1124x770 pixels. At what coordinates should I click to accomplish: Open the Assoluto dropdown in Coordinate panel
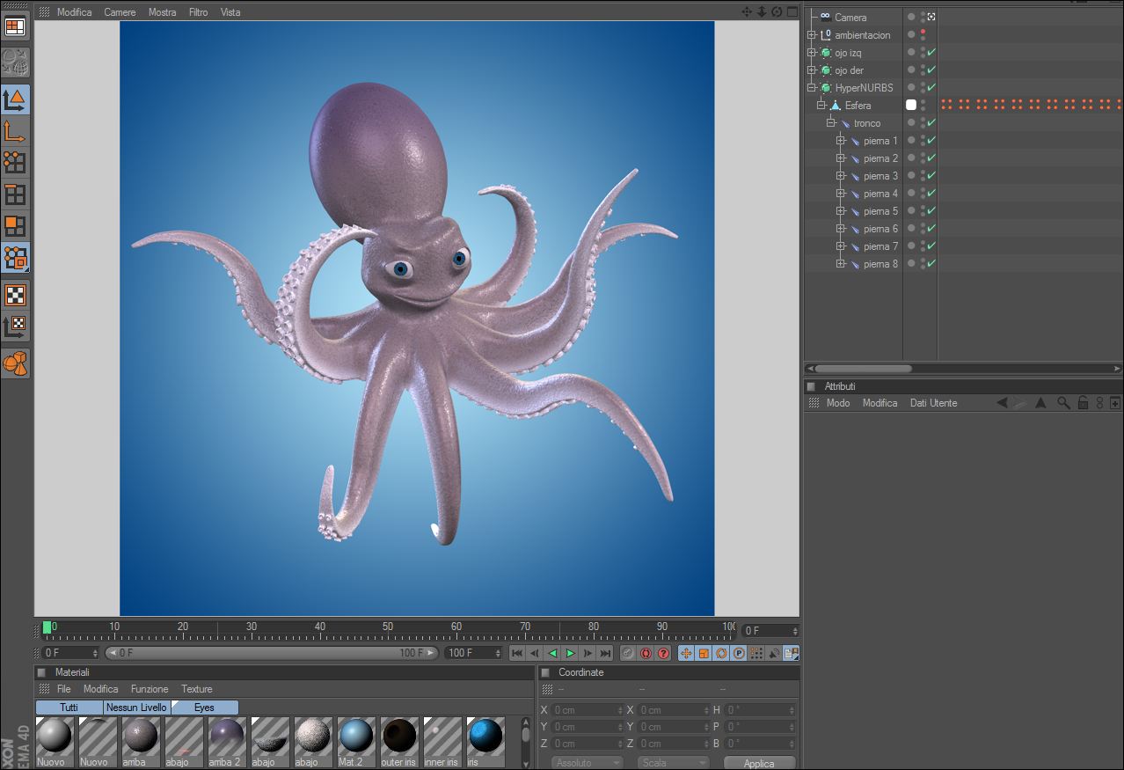[587, 763]
